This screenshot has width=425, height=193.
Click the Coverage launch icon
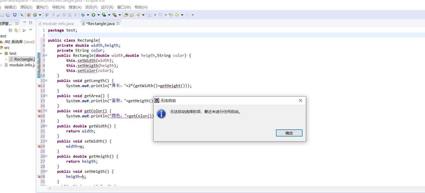coord(104,15)
